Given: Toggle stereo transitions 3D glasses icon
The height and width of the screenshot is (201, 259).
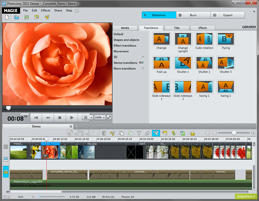Looking at the screenshot, I should (x=141, y=63).
